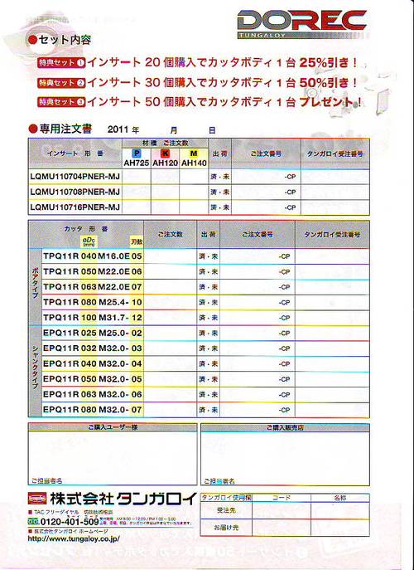Select cutter TPQ11R 100 M31.7- 12

click(93, 317)
